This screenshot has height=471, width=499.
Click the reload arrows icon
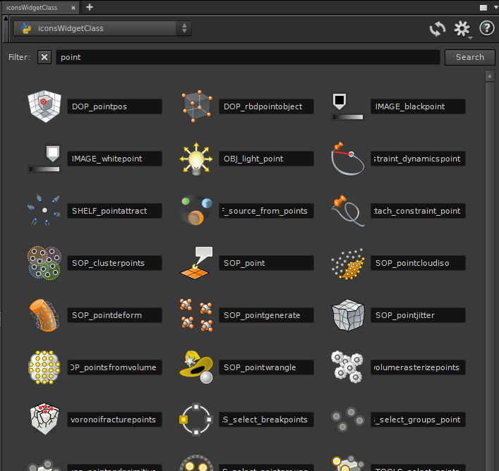pos(438,29)
